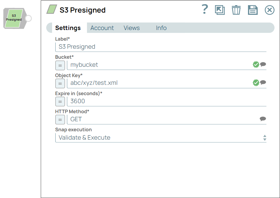This screenshot has width=280, height=198.
Task: Click the pop-out window icon in header
Action: [220, 10]
